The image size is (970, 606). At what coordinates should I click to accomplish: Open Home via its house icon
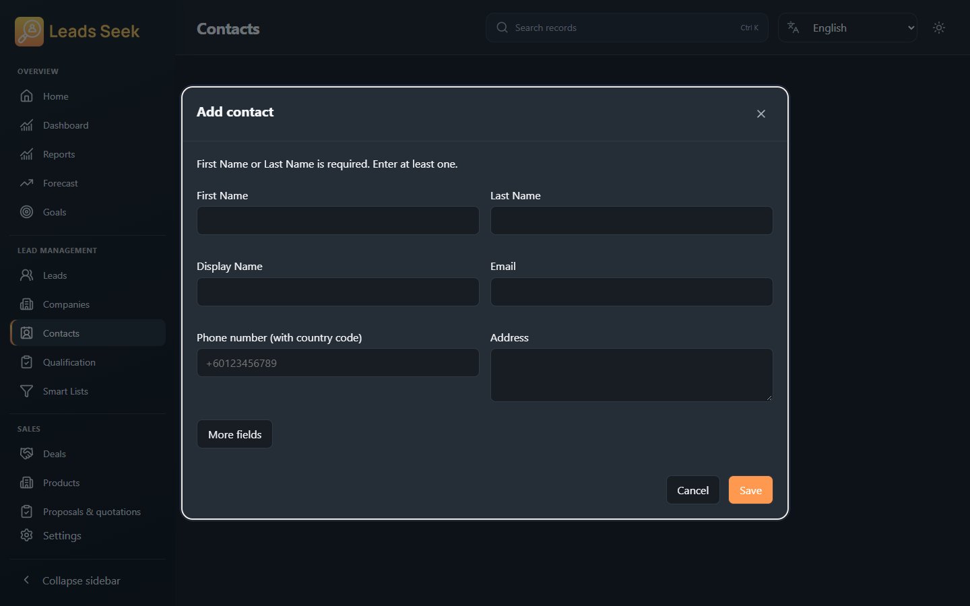[x=26, y=96]
